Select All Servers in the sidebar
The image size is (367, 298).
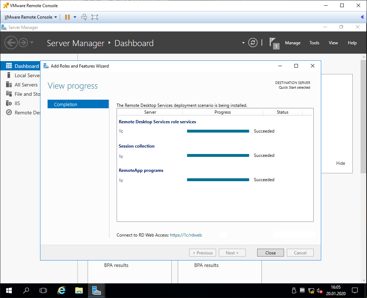tap(20, 85)
